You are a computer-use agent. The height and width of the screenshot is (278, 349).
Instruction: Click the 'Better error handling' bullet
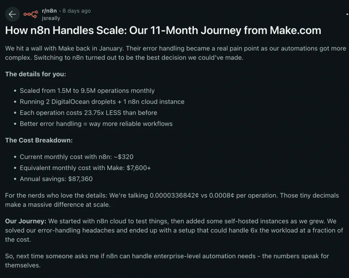click(96, 124)
